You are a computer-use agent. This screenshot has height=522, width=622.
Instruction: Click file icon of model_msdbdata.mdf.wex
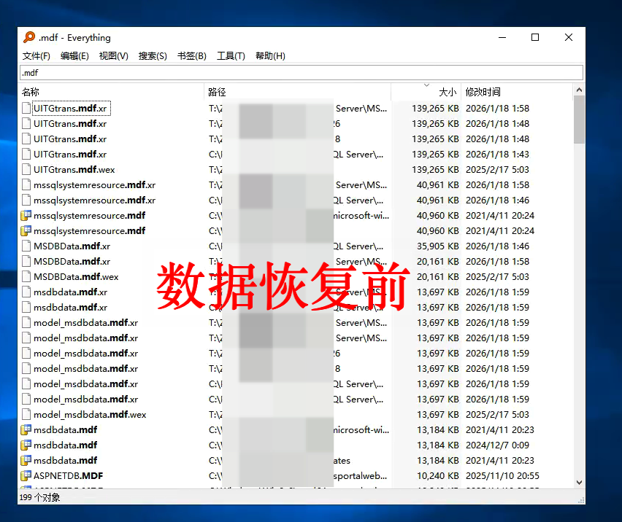26,414
